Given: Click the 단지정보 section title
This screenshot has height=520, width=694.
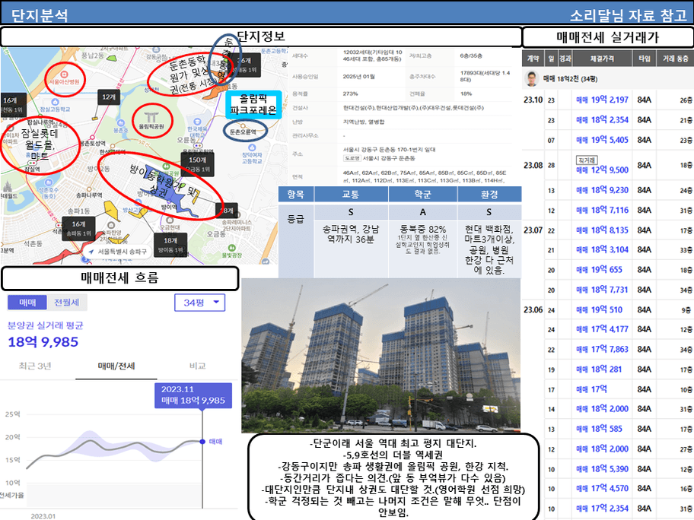Looking at the screenshot, I should 261,36.
